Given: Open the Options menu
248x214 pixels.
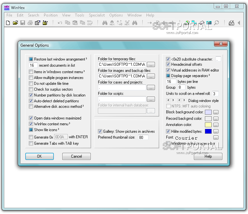Looking at the screenshot, I should pos(116,15).
